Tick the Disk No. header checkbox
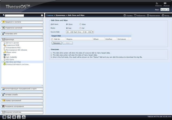 pyautogui.click(x=52, y=39)
